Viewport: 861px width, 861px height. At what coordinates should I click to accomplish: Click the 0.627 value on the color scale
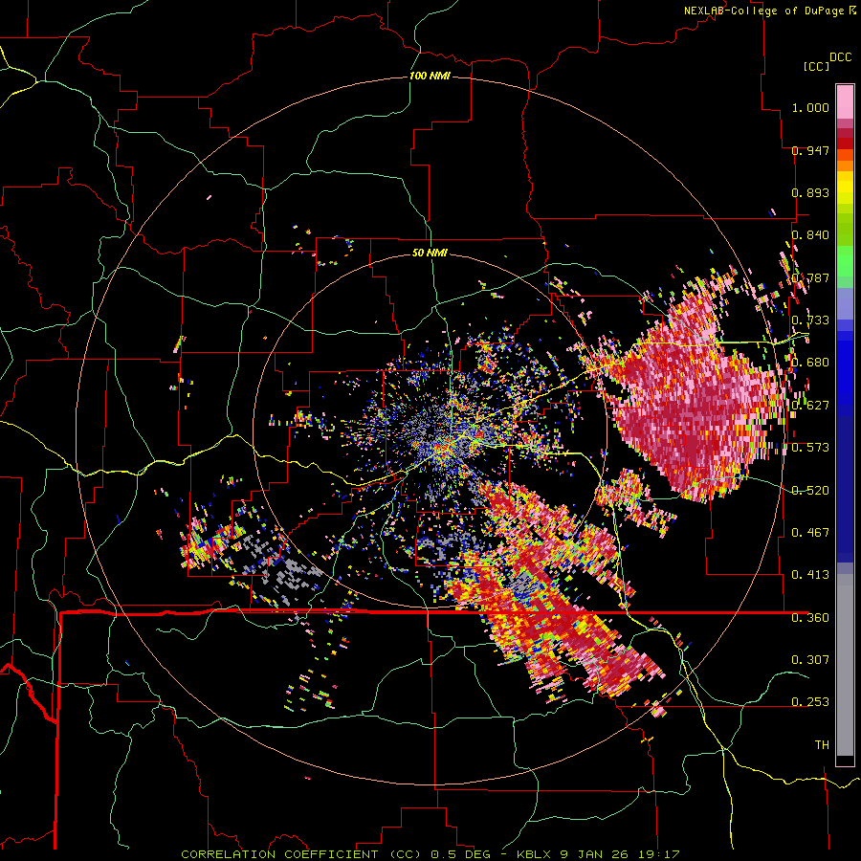pyautogui.click(x=810, y=406)
